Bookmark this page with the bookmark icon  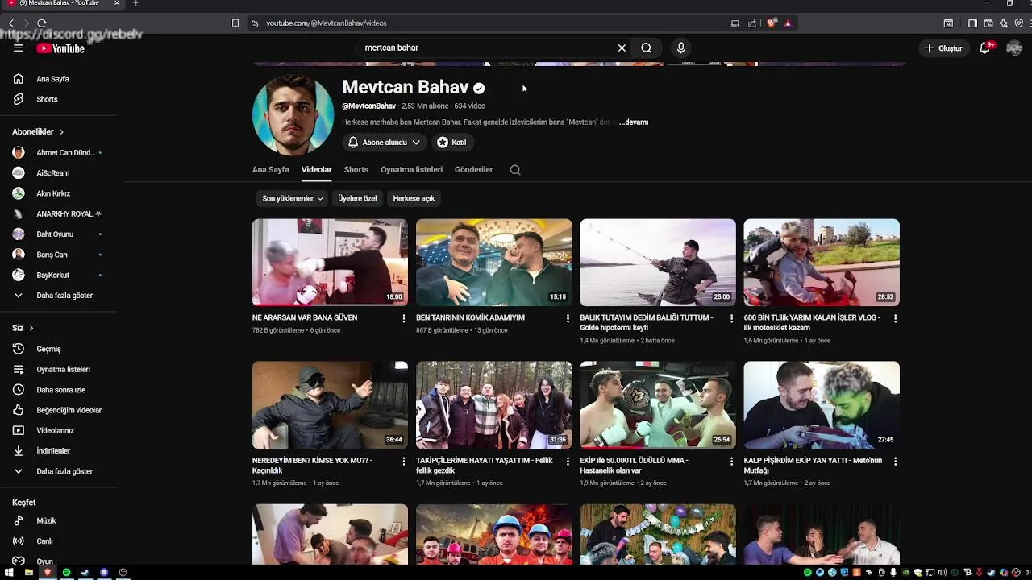tap(235, 23)
